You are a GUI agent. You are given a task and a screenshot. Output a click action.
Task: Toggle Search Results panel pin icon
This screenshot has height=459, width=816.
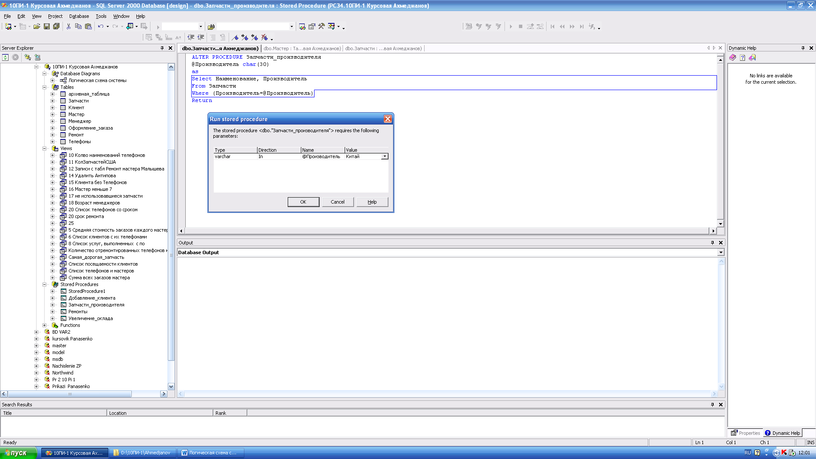click(712, 405)
